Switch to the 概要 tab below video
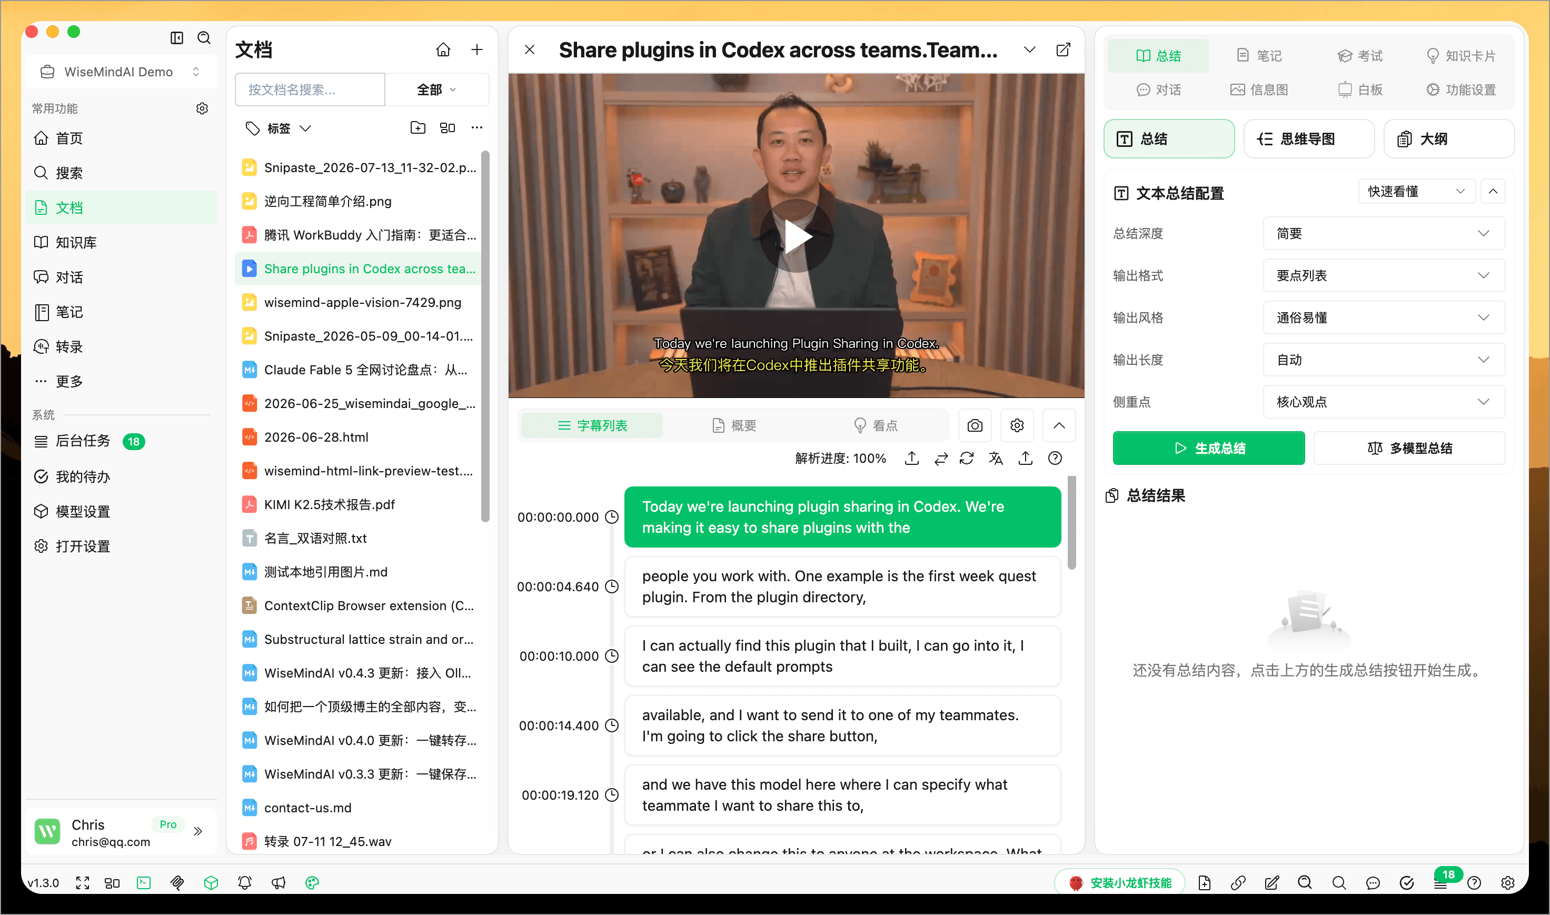Screen dimensions: 1550x915 tap(734, 425)
